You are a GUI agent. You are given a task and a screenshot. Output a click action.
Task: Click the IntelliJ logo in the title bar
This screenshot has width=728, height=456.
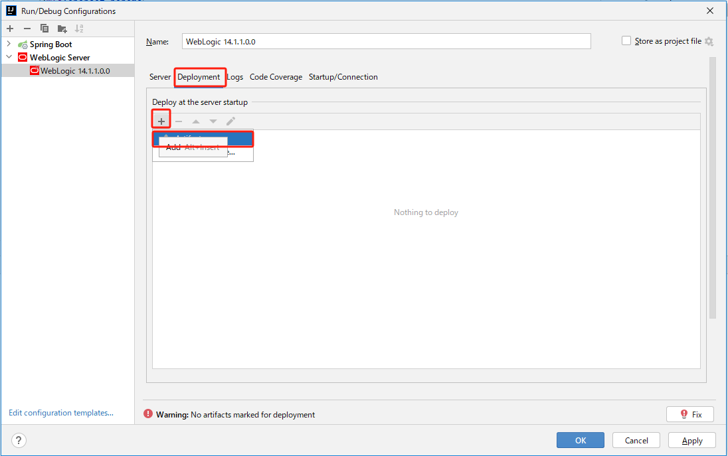(x=11, y=11)
